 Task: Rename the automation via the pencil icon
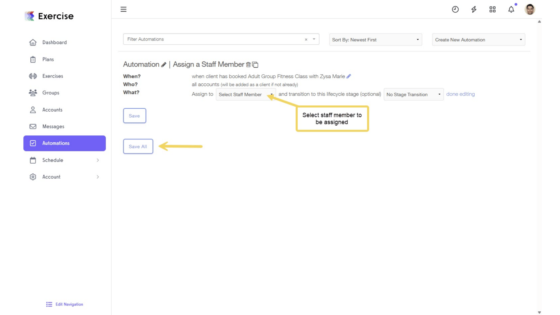point(164,64)
